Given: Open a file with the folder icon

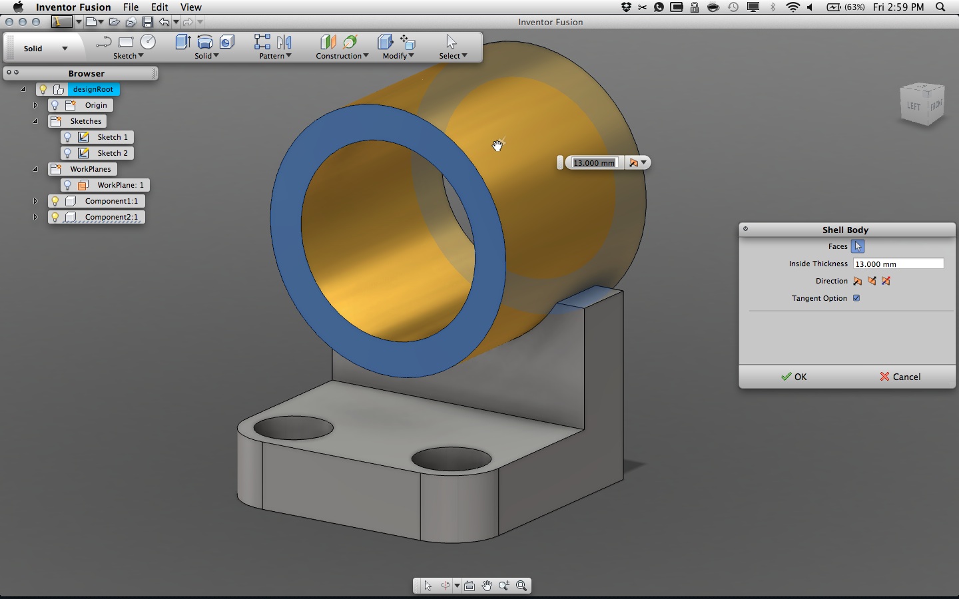Looking at the screenshot, I should [x=115, y=22].
